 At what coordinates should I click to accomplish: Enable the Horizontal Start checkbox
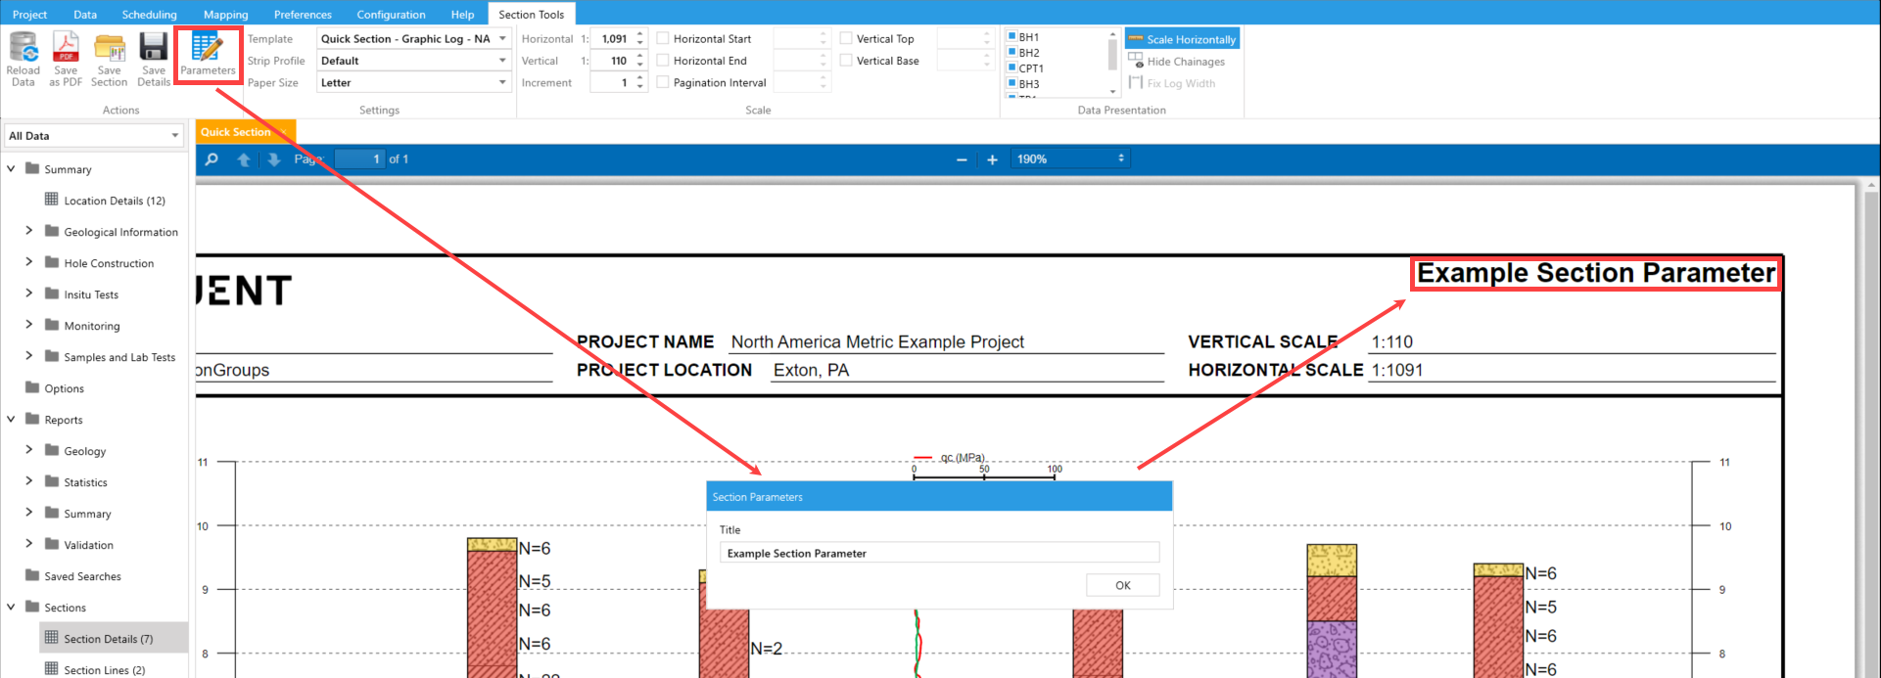pos(663,38)
